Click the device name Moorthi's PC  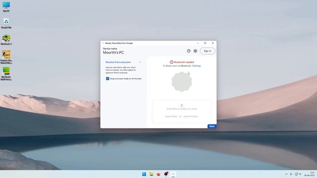click(x=113, y=53)
